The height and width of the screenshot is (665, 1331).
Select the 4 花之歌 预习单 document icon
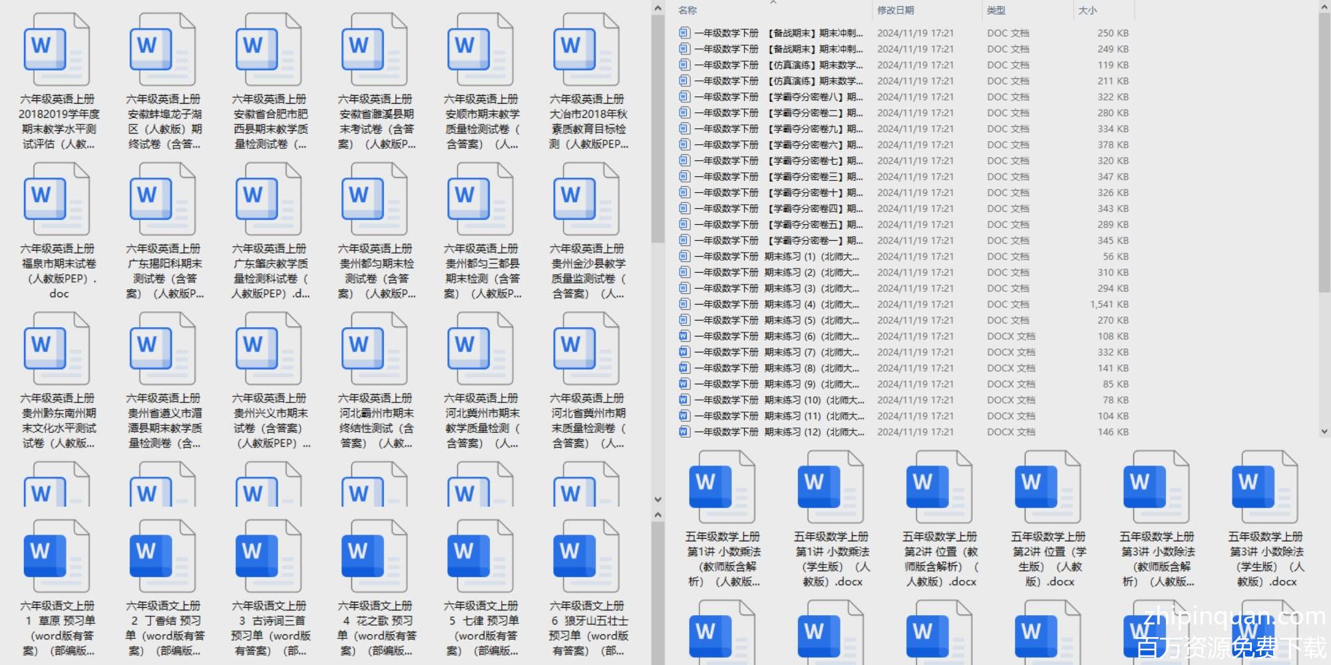tap(374, 556)
